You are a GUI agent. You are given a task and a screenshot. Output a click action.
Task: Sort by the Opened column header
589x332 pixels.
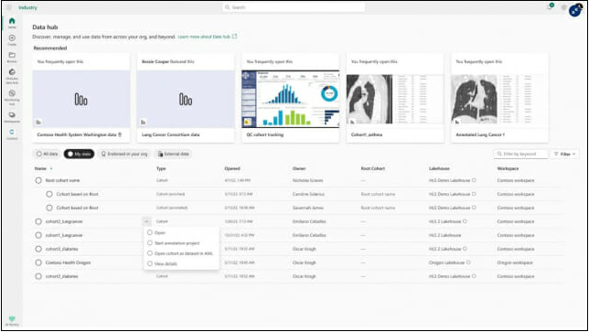point(232,168)
